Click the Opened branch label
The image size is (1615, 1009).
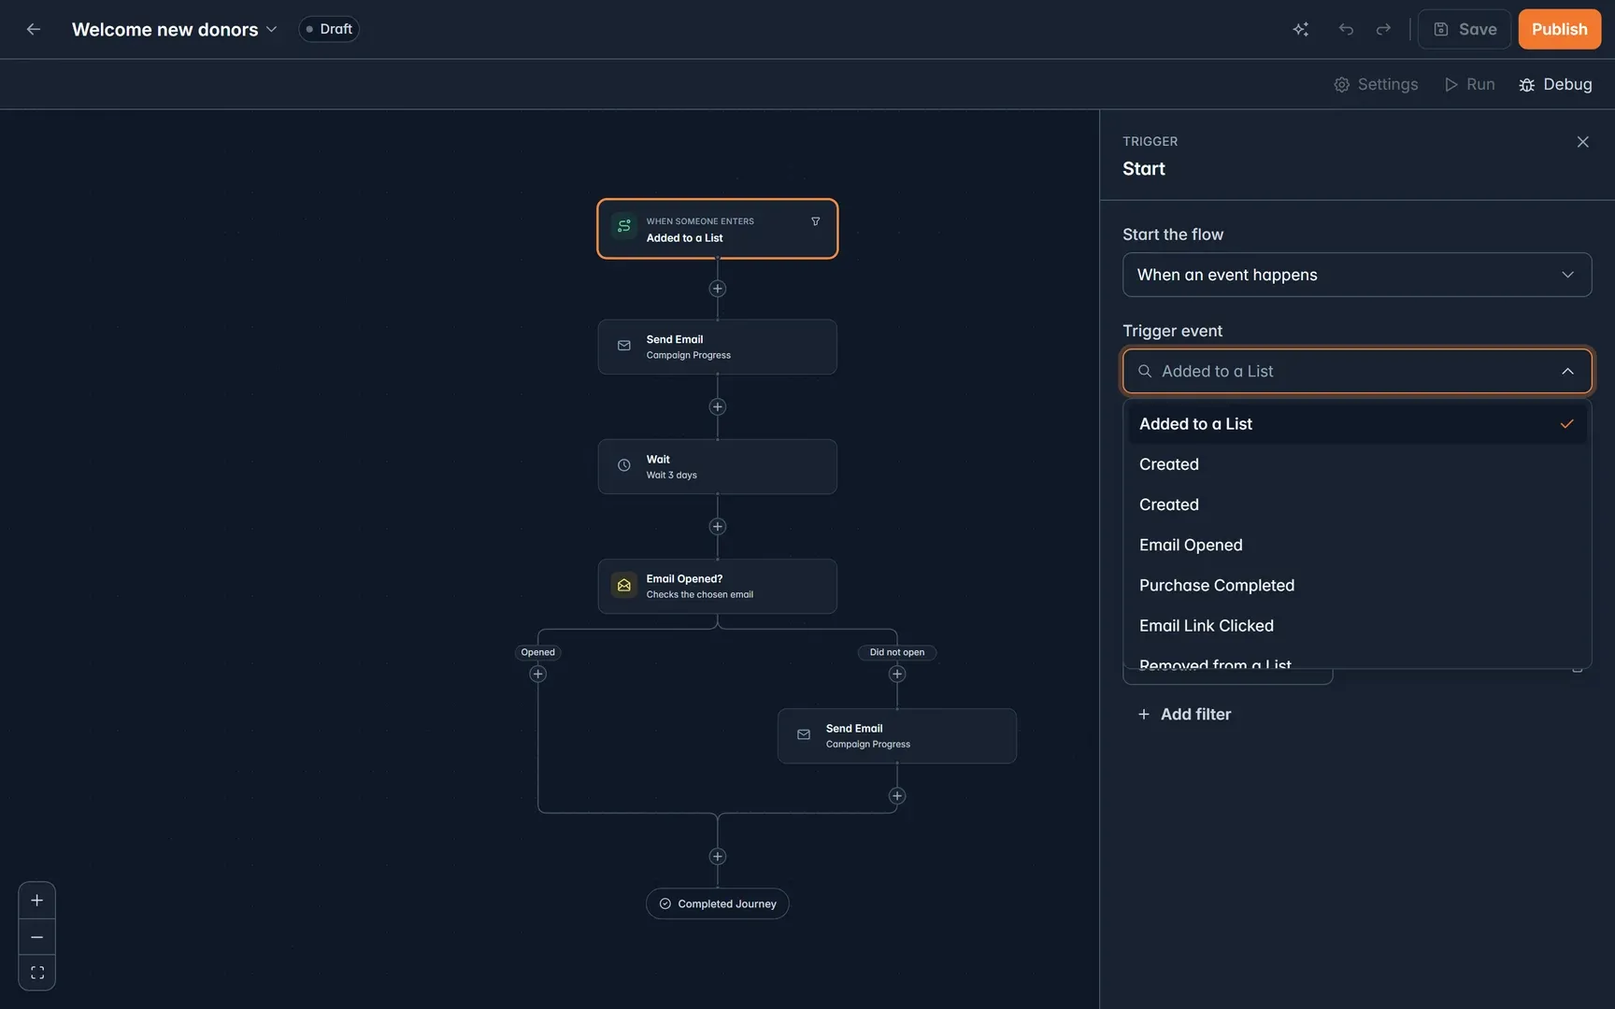(537, 652)
